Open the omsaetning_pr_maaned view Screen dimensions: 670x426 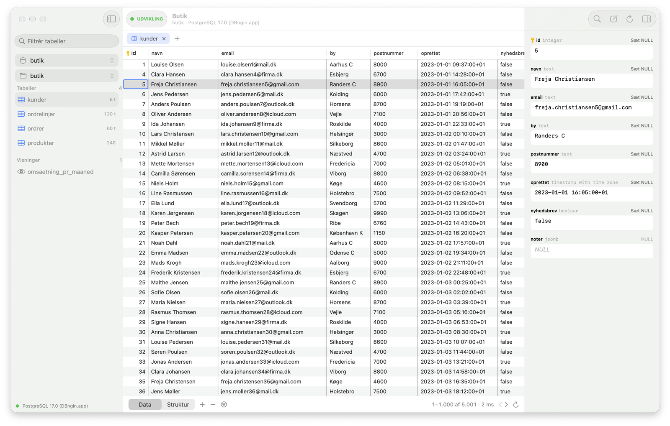[x=67, y=172]
